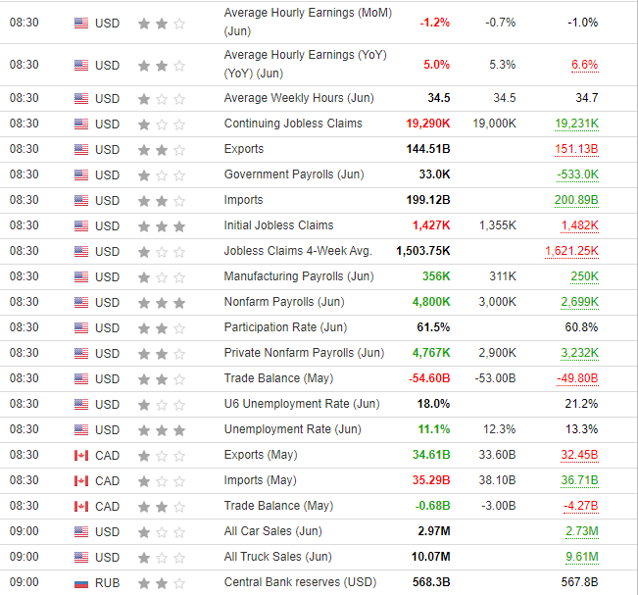Screen dimensions: 638x595
Task: Open the Participation Rate (Jun) event
Action: coord(285,327)
